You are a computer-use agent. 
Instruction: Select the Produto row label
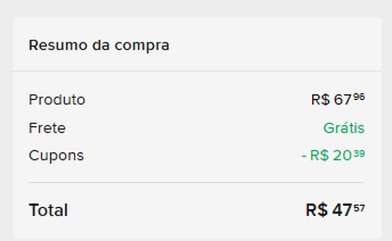pos(57,100)
